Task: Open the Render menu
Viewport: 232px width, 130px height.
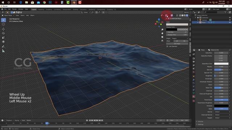Action: point(14,9)
